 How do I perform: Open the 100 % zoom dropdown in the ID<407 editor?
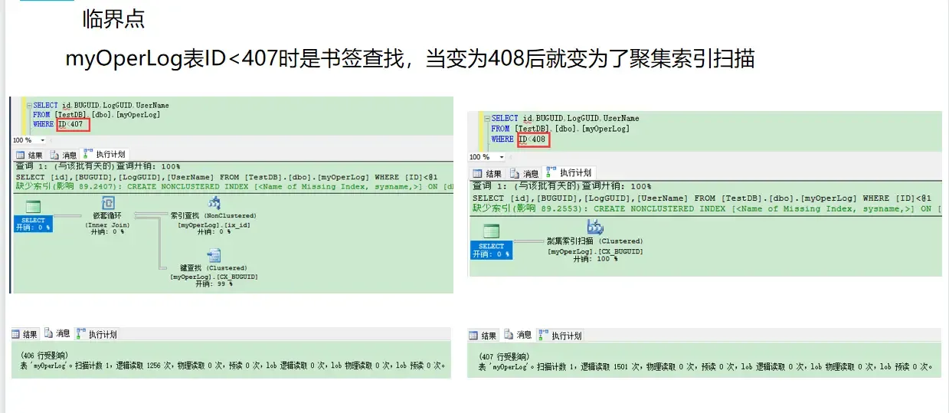41,141
